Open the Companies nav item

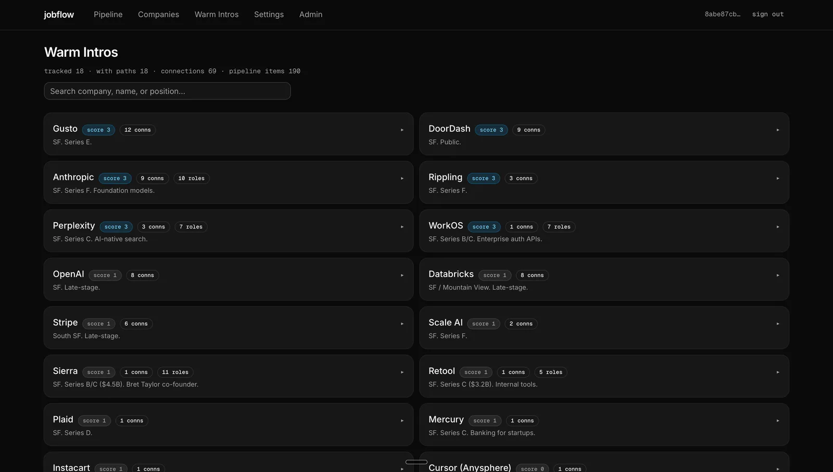pos(158,15)
